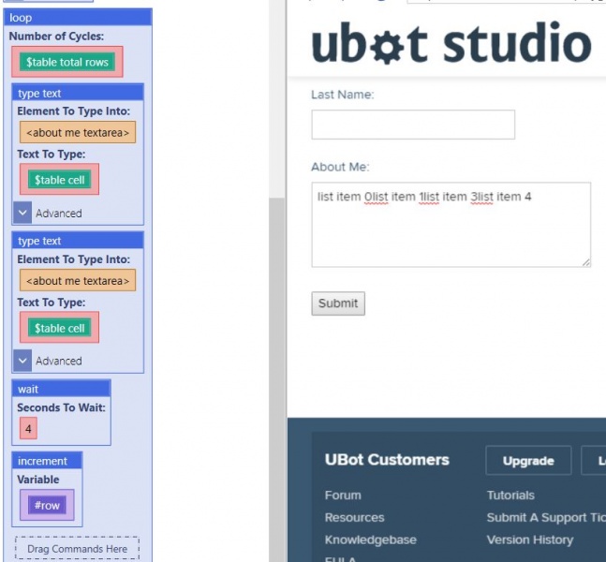606x562 pixels.
Task: Click the Drag Commands Here drop zone
Action: click(x=78, y=549)
